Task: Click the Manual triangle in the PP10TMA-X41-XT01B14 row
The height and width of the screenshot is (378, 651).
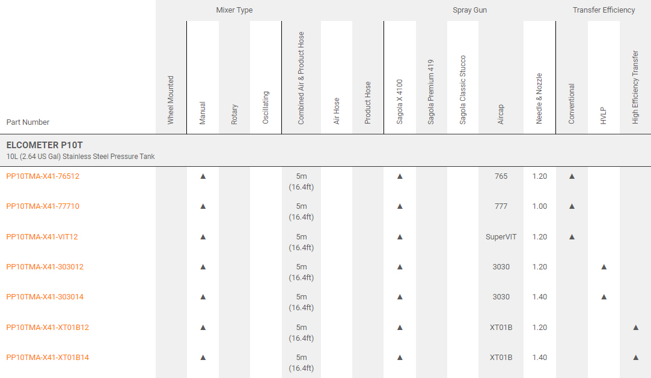Action: (x=203, y=357)
